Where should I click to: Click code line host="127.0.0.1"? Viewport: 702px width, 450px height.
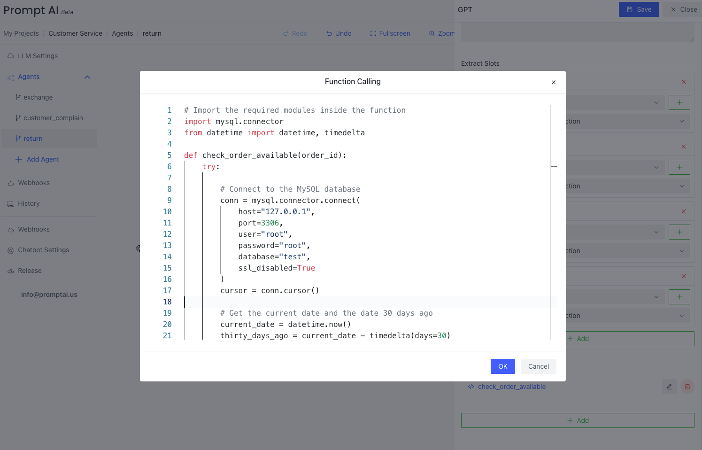tap(276, 211)
